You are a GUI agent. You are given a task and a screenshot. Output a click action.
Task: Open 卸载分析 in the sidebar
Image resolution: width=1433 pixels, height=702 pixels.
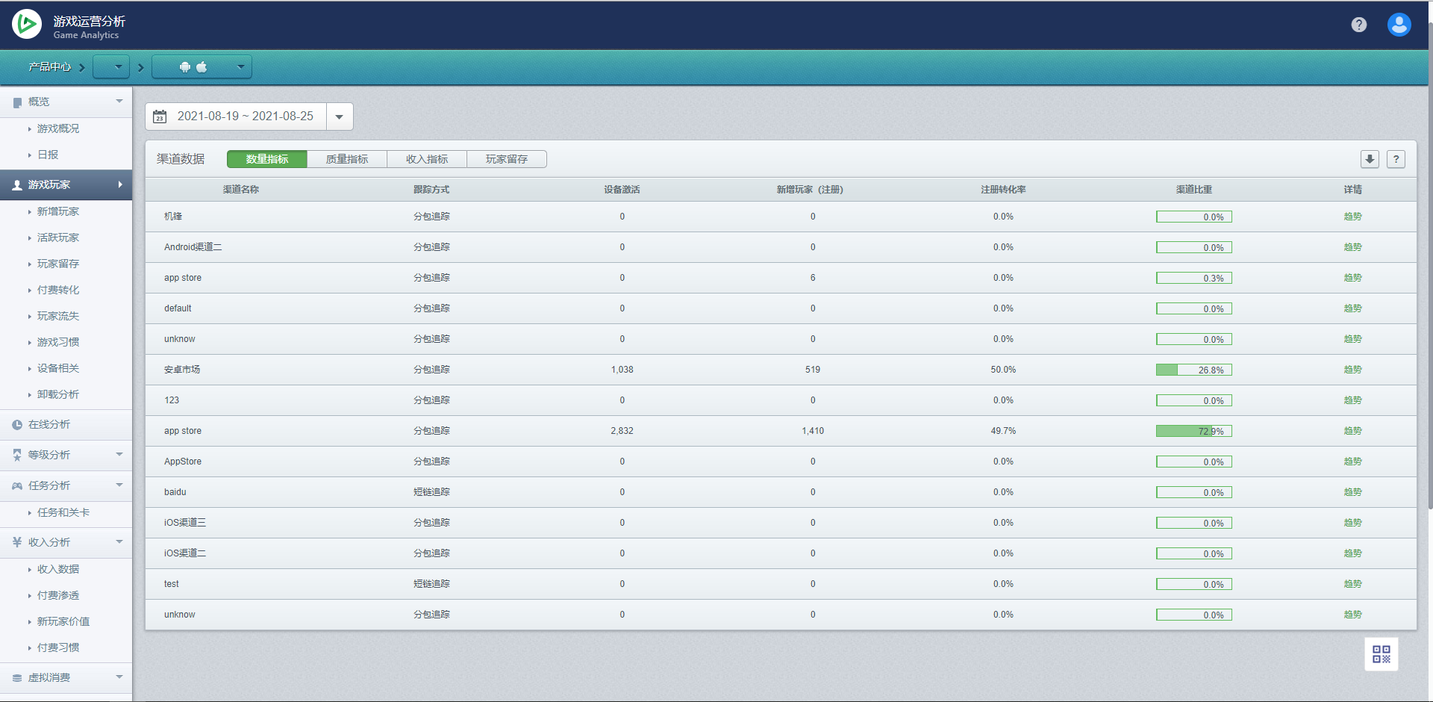point(58,394)
